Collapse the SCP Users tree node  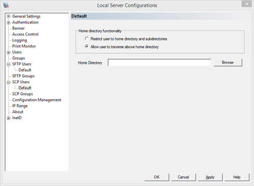pyautogui.click(x=9, y=82)
